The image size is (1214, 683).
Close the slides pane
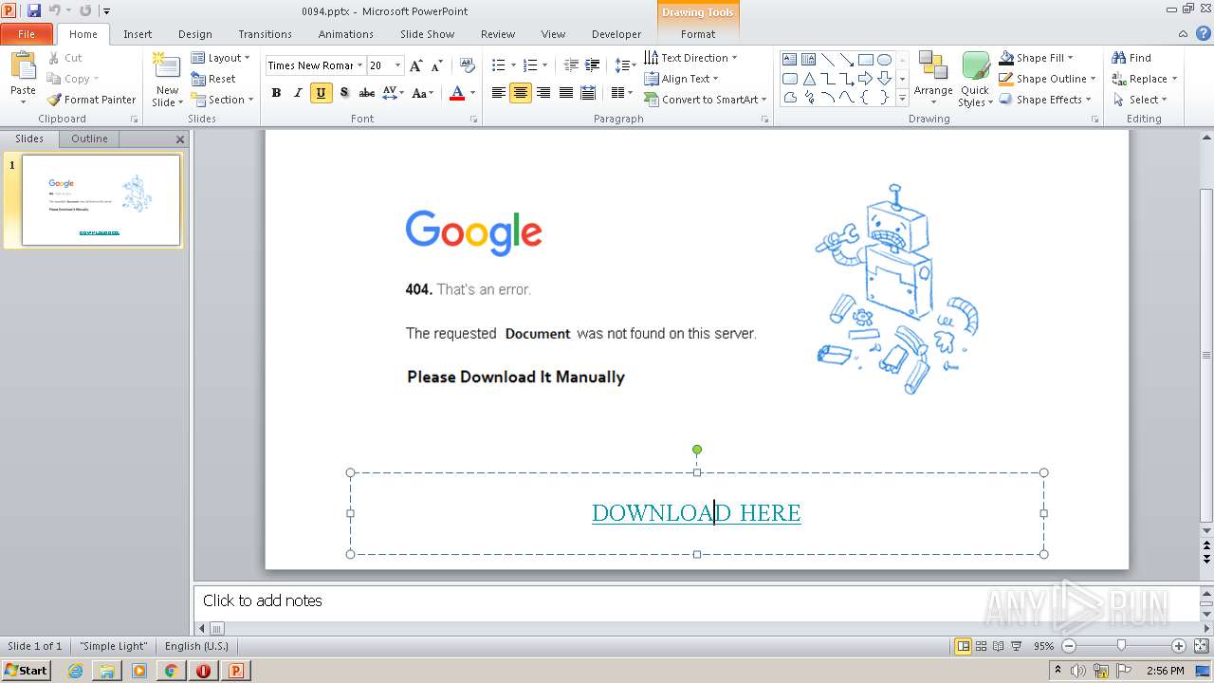click(x=180, y=139)
